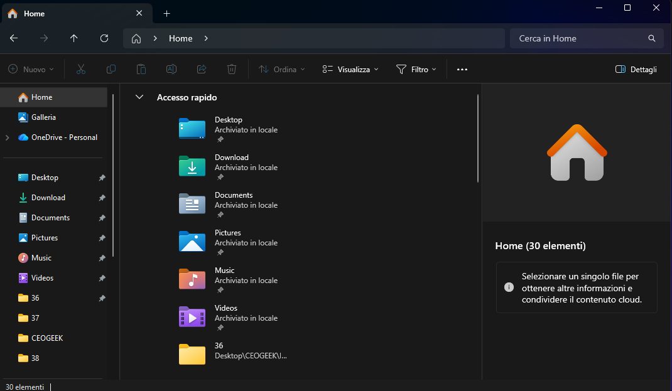
Task: Click pin icon next to sidebar folder 36
Action: (102, 298)
